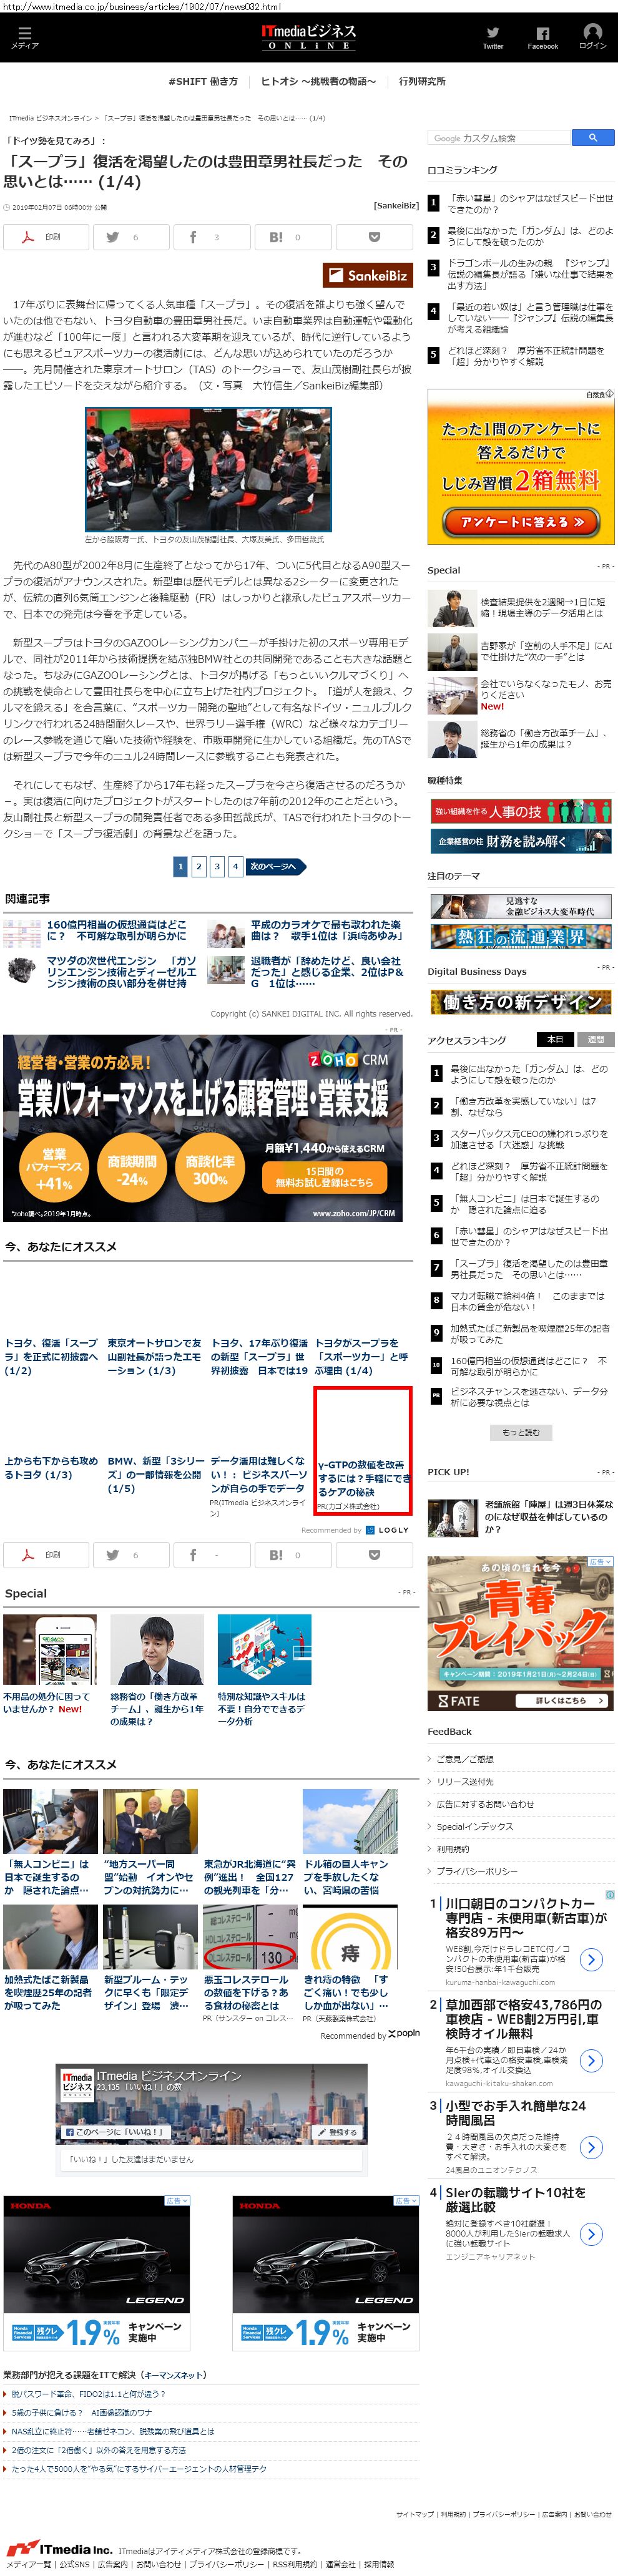Click 悪玉コレステロールの数値を下げる thumbnail
The image size is (618, 2576).
point(250,1937)
